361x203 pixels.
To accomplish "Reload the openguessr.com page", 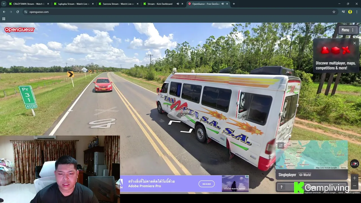I will 17,12.
